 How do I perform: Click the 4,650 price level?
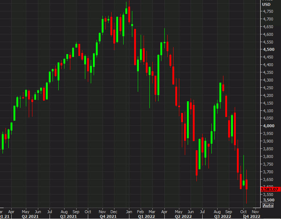[268, 27]
